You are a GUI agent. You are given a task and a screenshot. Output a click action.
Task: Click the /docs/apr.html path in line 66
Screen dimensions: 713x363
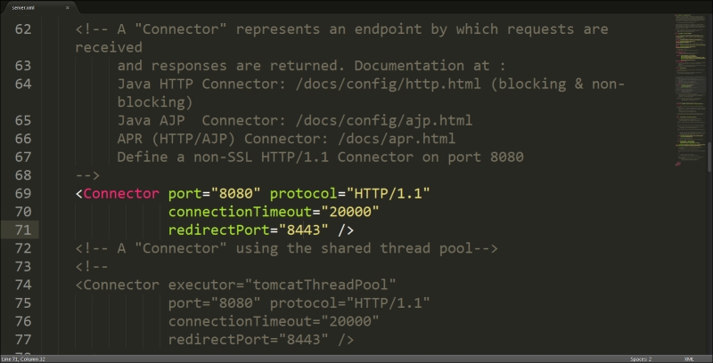point(397,139)
